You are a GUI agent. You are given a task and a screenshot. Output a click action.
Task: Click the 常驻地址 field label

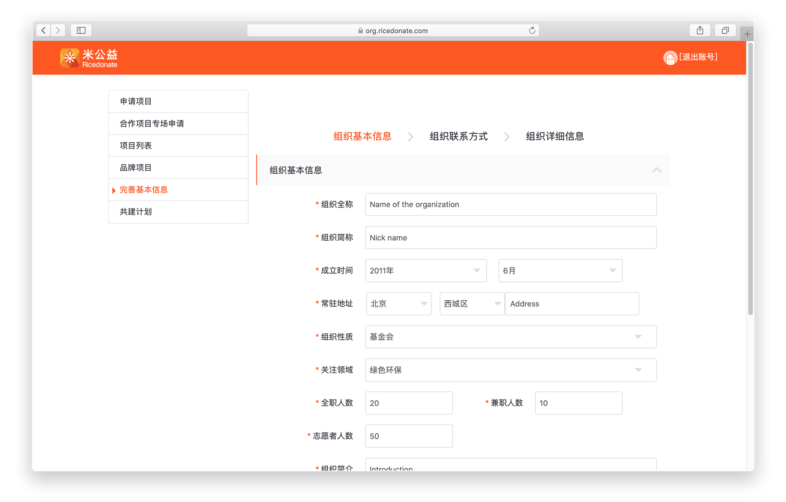coord(337,304)
